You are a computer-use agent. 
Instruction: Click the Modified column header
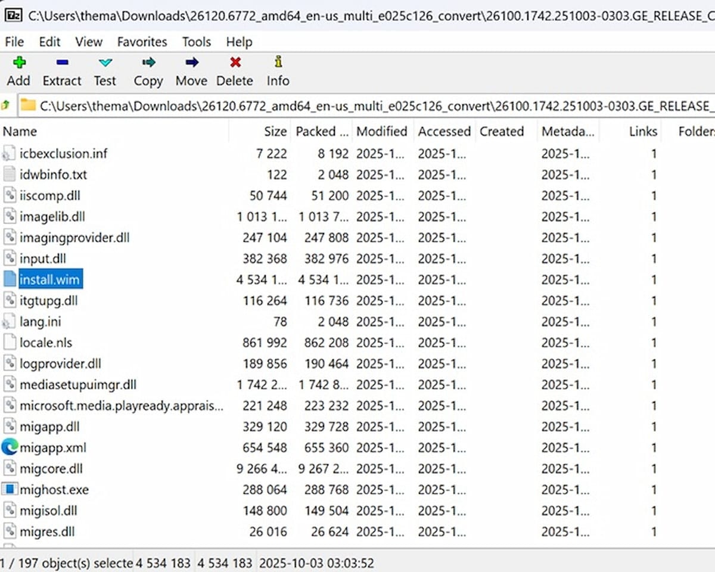point(381,131)
